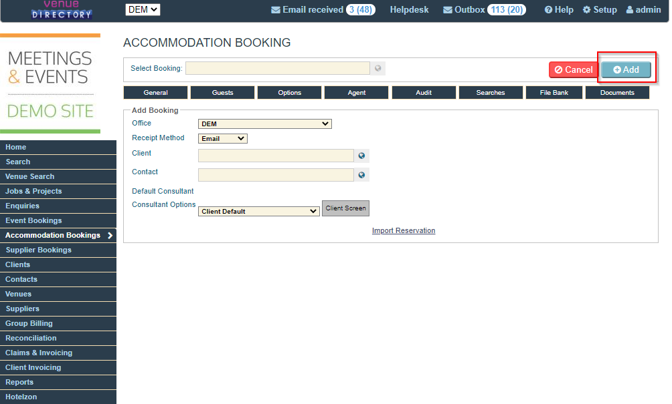The image size is (672, 404).
Task: Open Claims & Invoicing in sidebar
Action: coord(58,353)
